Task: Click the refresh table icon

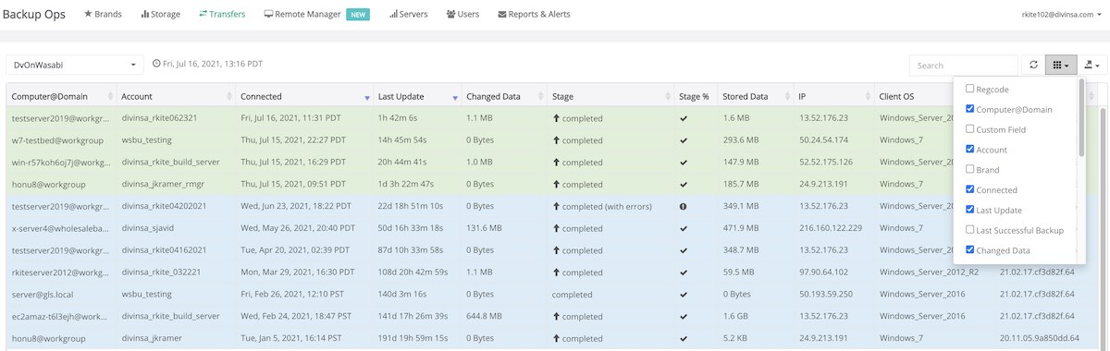Action: tap(1034, 66)
